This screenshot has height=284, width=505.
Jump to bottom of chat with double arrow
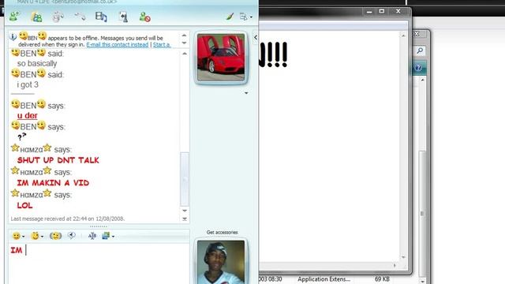pos(185,219)
